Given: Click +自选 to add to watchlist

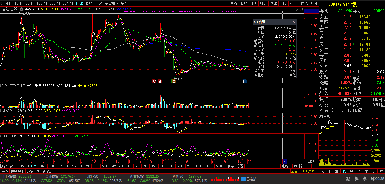Looking at the screenshot, I should coord(303,3).
